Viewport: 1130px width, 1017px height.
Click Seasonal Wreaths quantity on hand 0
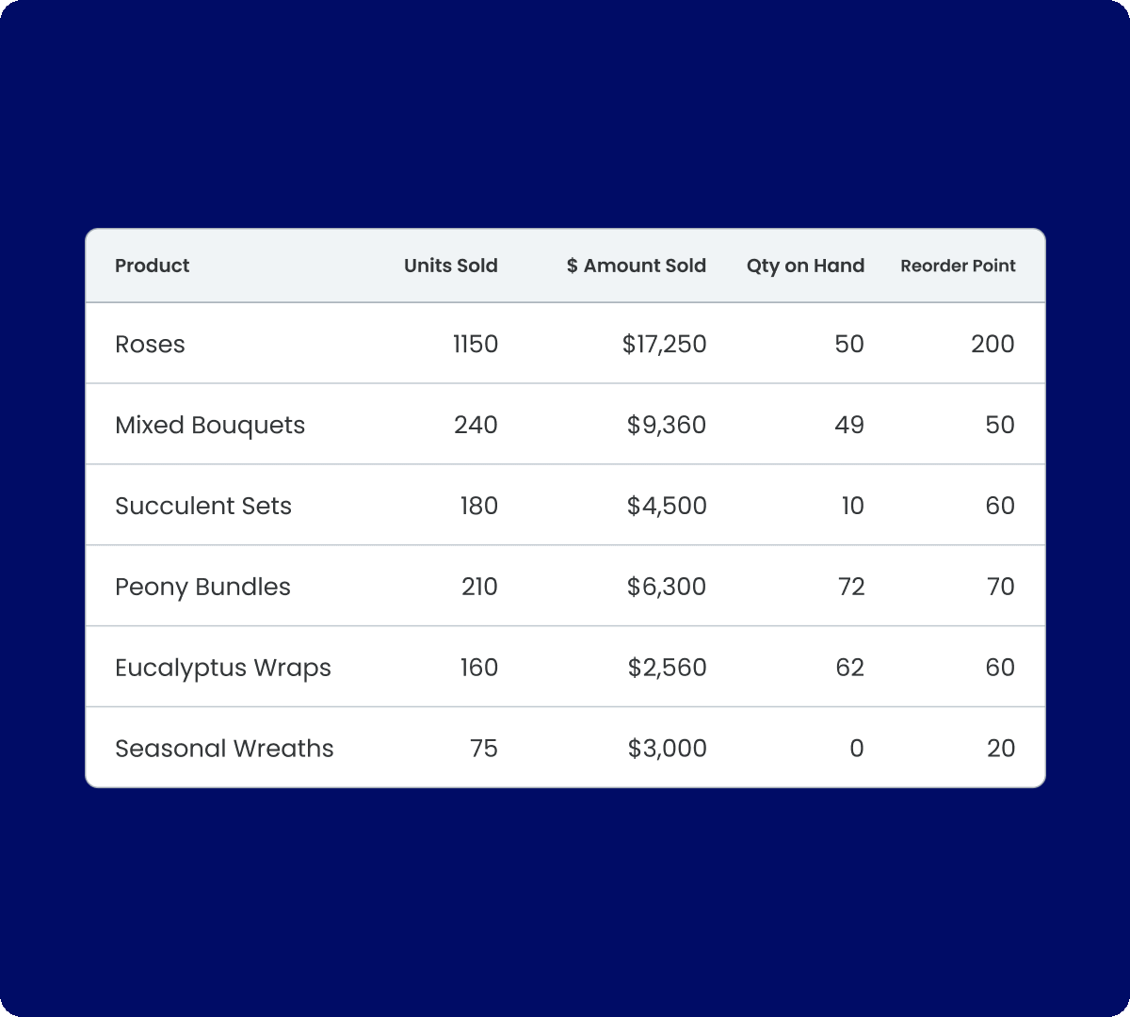pos(856,749)
